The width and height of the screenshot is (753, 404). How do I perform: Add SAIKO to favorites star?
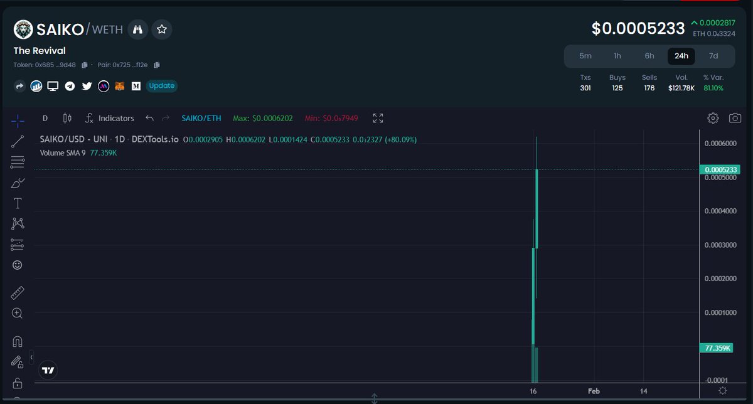click(x=162, y=29)
